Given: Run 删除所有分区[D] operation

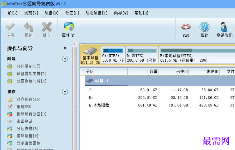Looking at the screenshot, I should tap(31, 114).
